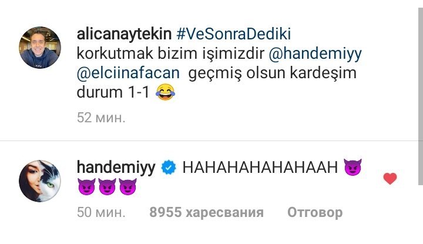
Task: Click the Отговор reply button
Action: pos(315,212)
